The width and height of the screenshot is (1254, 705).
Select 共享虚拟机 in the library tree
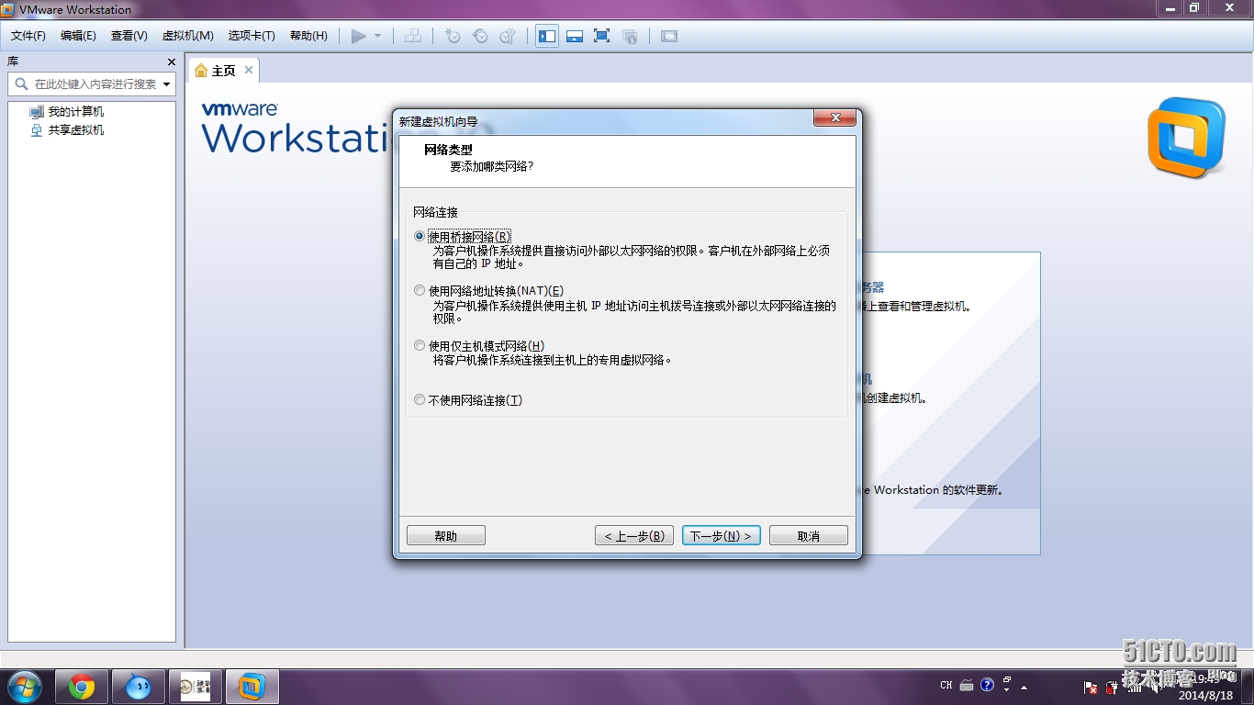click(67, 129)
